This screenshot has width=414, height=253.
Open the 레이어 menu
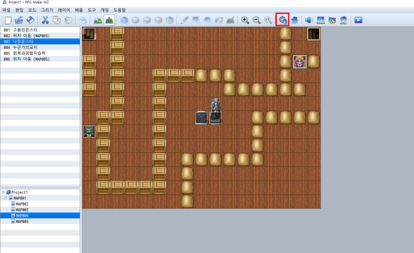[64, 10]
